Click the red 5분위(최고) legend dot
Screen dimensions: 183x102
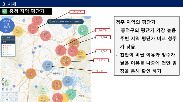pyautogui.click(x=3, y=46)
